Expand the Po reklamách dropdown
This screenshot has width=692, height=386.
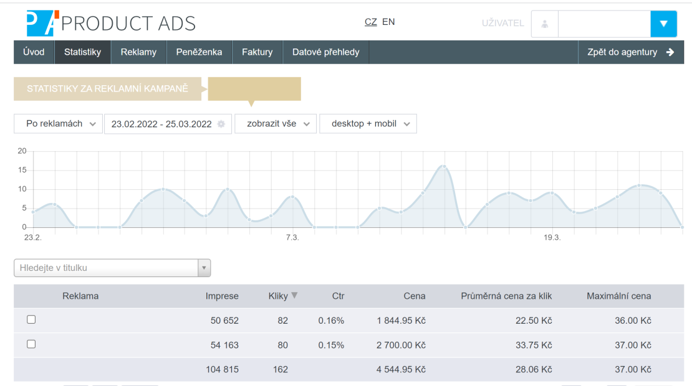click(58, 124)
